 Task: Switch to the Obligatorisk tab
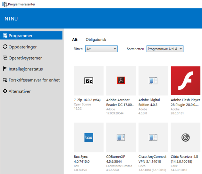[x=96, y=39]
